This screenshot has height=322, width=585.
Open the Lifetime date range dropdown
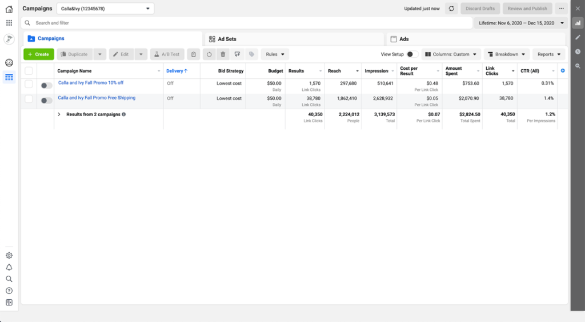point(521,23)
